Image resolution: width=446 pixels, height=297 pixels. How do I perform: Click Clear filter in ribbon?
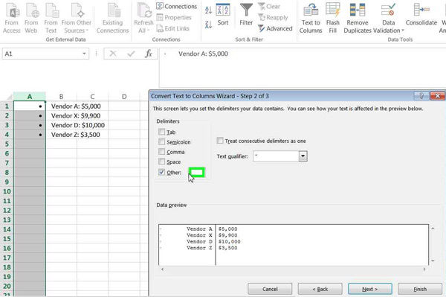pos(269,6)
